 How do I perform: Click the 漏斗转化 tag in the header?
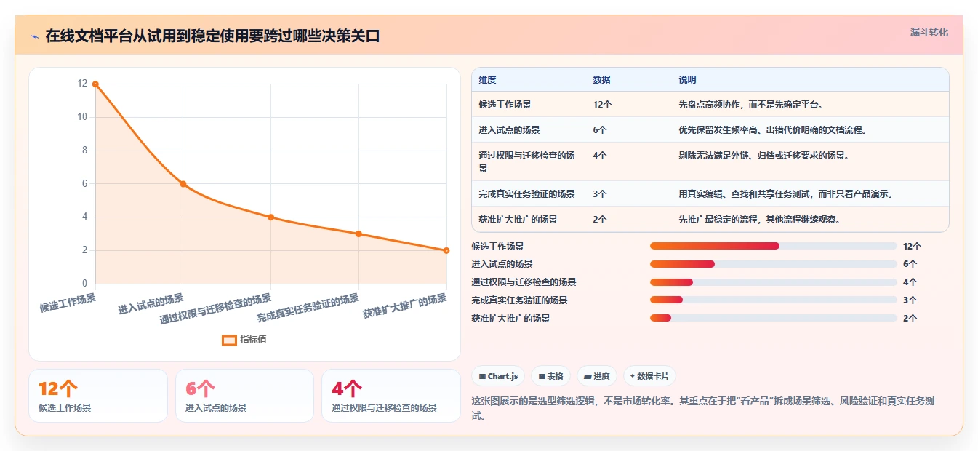929,32
